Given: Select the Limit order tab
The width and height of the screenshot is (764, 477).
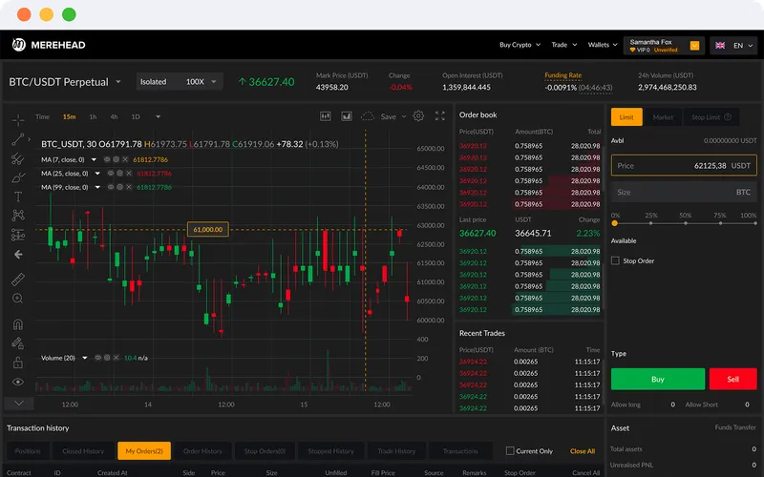Looking at the screenshot, I should tap(626, 117).
